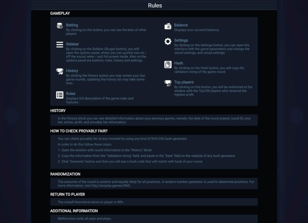Click the Settings gear icon
308x223 pixels.
(168, 41)
